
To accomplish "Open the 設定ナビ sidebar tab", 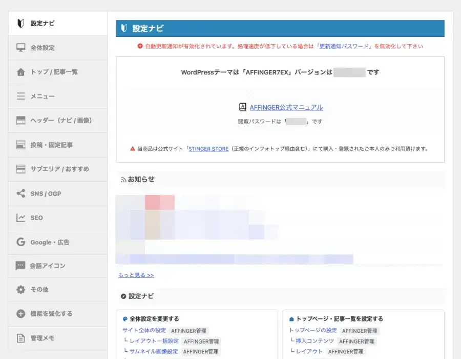I will pos(58,23).
